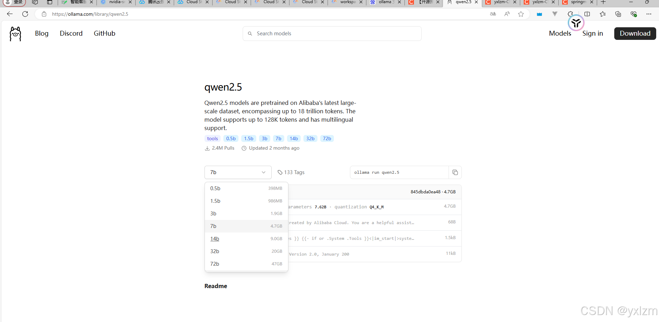Select 14b 9.0GB in dropdown list
Screen dimensions: 659x322
click(246, 239)
